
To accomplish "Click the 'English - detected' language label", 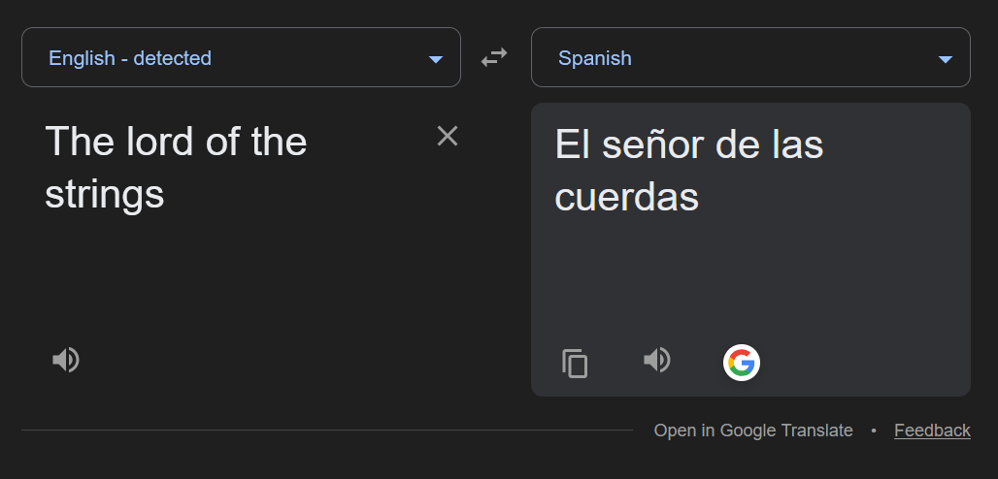I will coord(130,58).
